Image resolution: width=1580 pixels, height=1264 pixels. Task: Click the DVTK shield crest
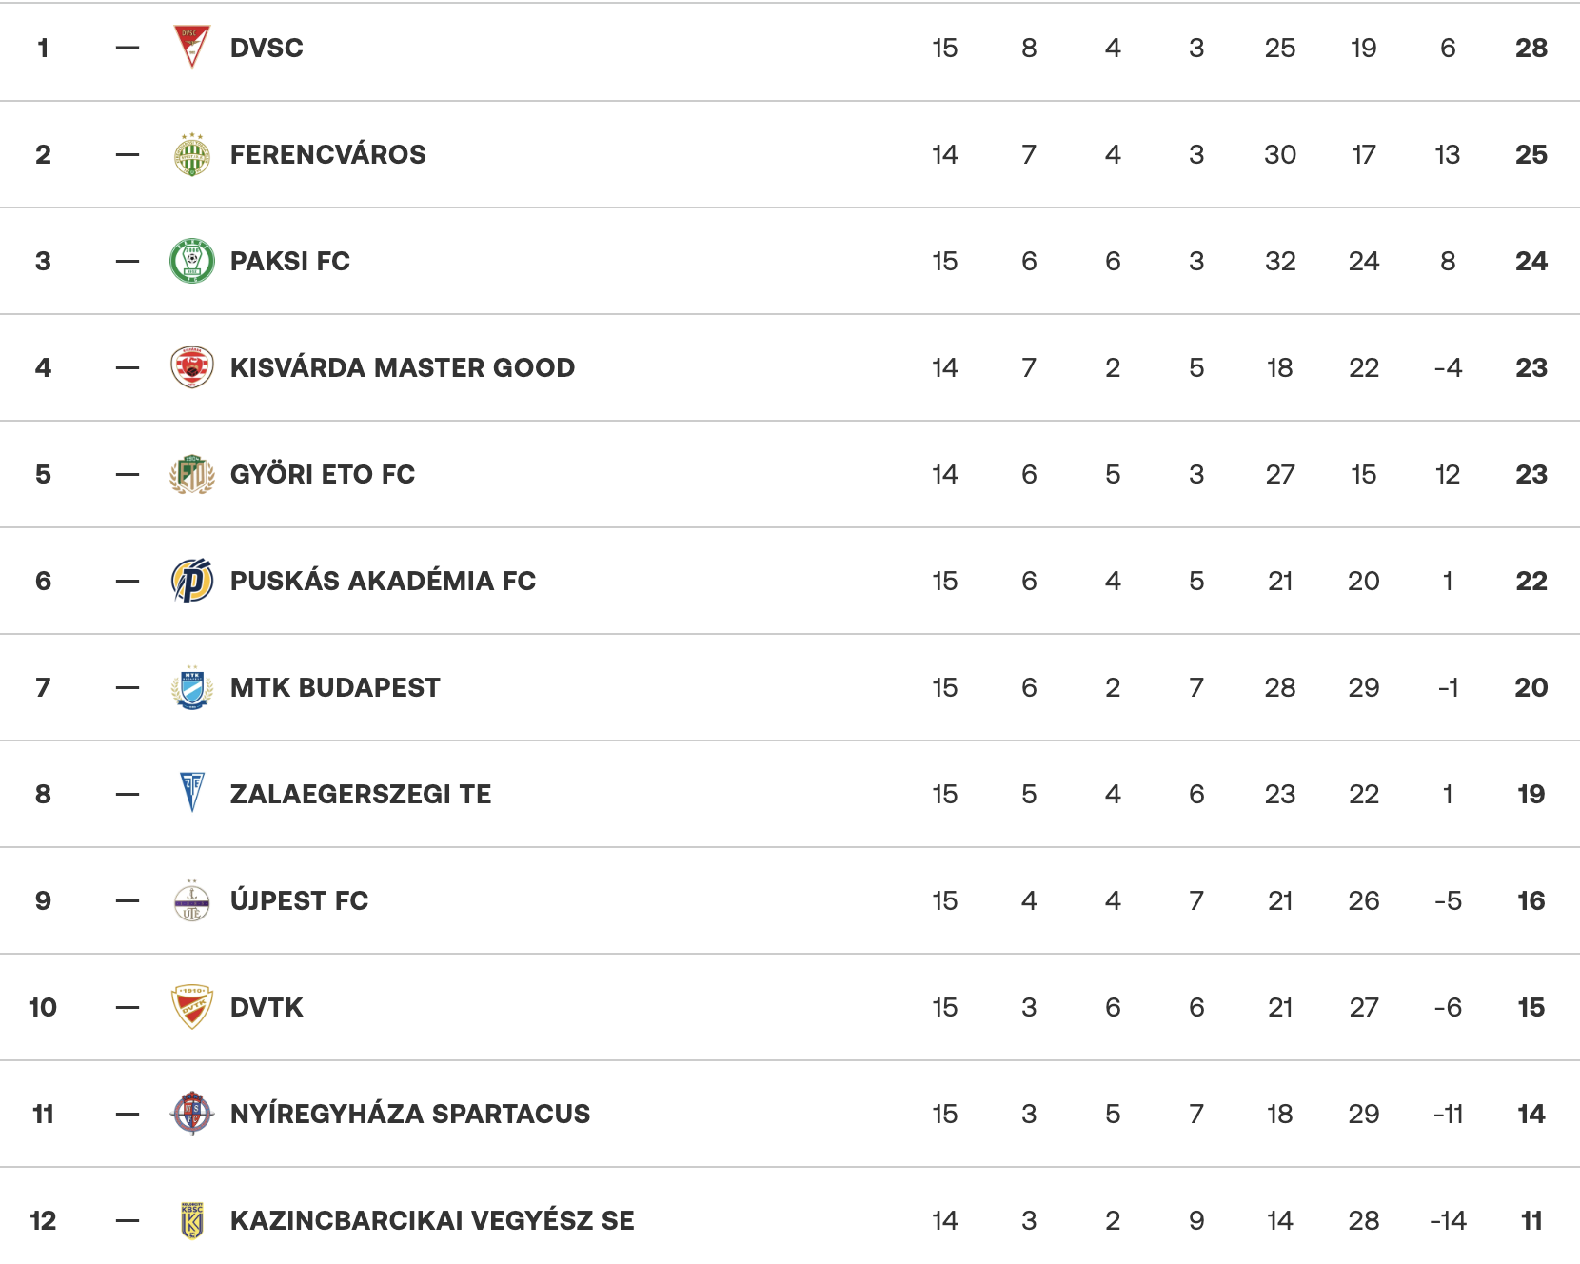click(x=191, y=1007)
